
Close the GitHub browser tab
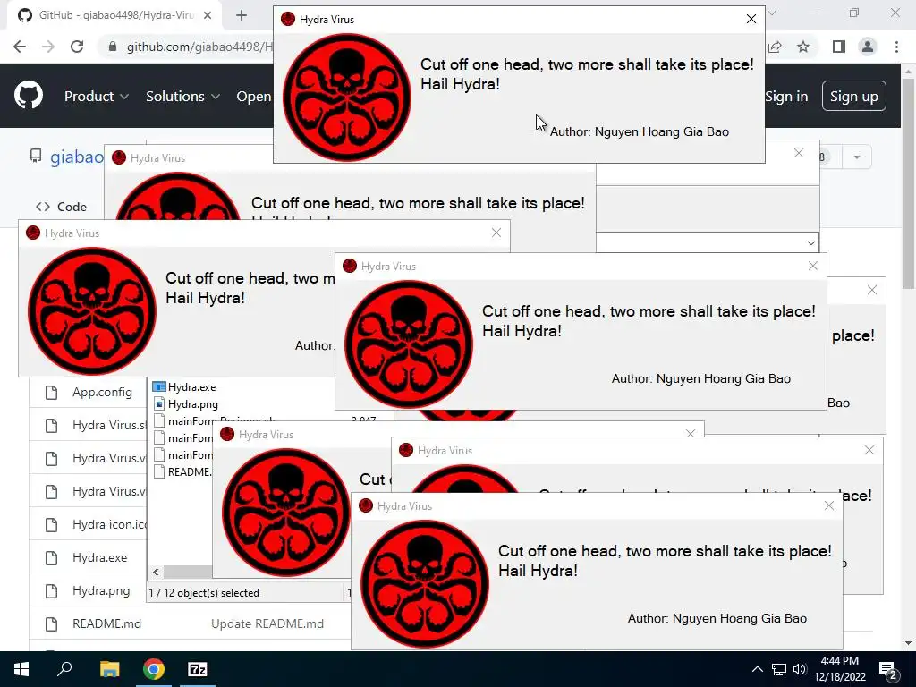[x=208, y=16]
